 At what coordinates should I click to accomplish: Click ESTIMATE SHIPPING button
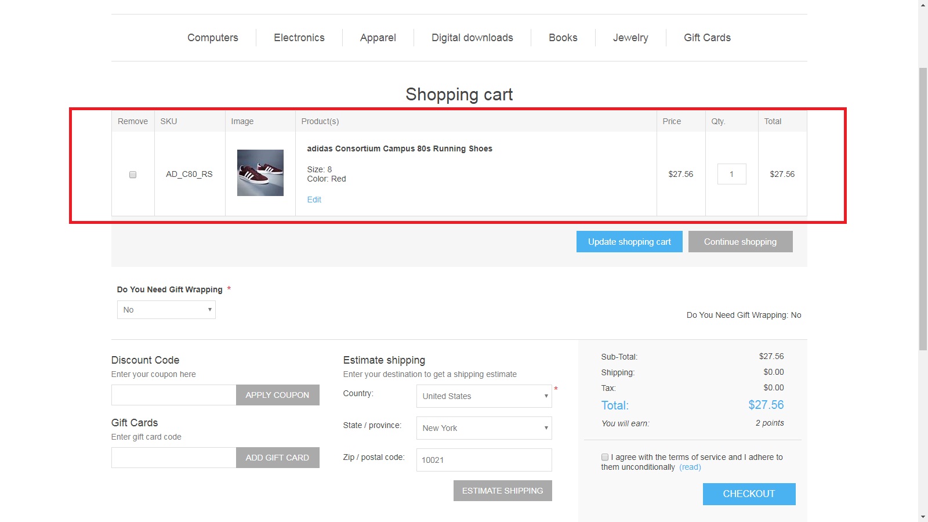(x=502, y=491)
